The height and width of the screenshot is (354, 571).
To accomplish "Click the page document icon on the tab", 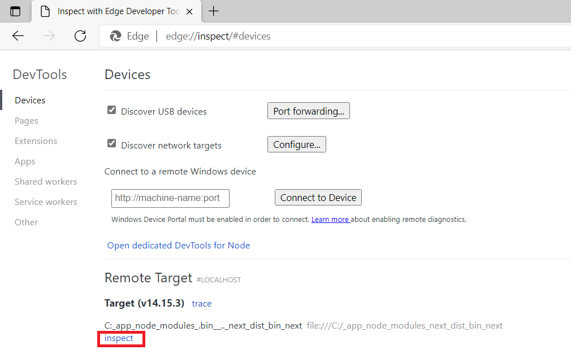I will pyautogui.click(x=45, y=12).
